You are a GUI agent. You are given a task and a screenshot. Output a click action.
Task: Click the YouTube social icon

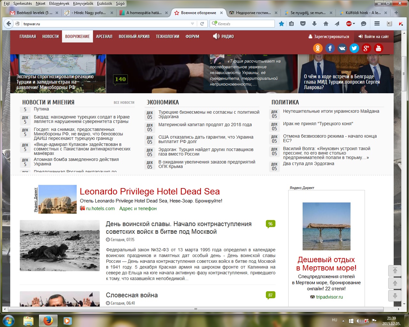coord(378,48)
